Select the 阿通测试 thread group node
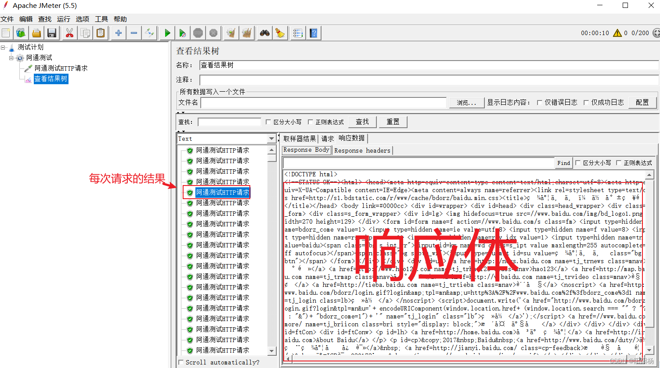 click(39, 58)
